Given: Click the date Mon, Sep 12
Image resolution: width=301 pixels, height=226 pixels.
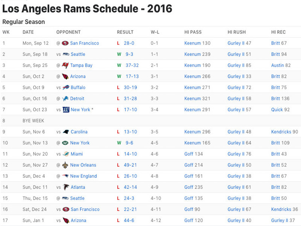Looking at the screenshot, I should pos(35,43).
